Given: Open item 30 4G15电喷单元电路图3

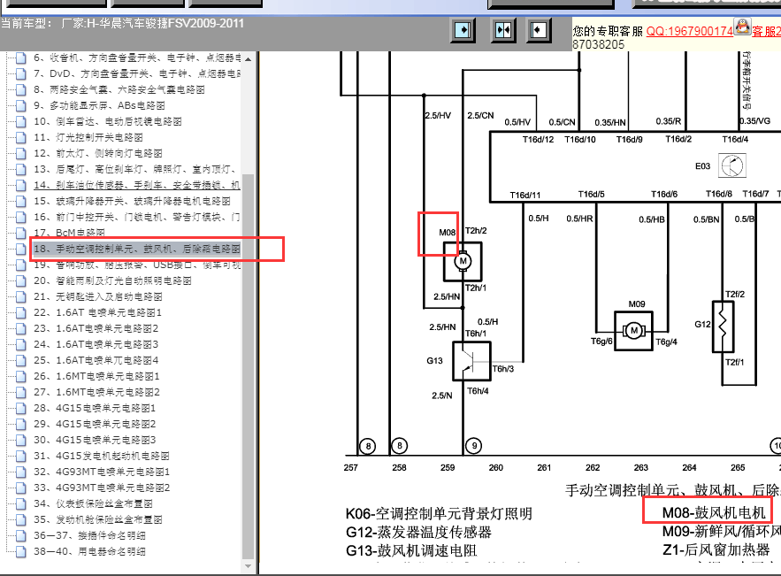Looking at the screenshot, I should click(95, 441).
